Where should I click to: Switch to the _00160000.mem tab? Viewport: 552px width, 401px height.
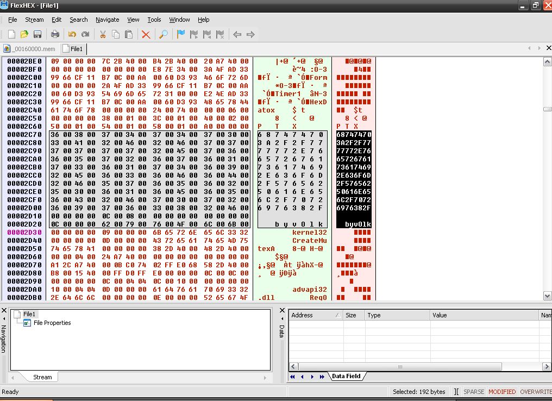pos(30,49)
